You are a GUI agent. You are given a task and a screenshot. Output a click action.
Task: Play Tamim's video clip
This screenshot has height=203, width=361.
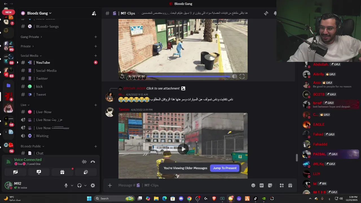click(x=183, y=149)
